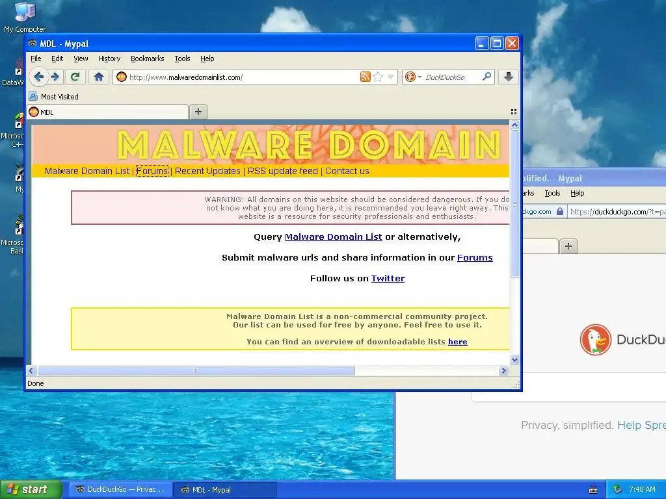Open the Twitter link
This screenshot has height=499, width=666.
tap(388, 278)
